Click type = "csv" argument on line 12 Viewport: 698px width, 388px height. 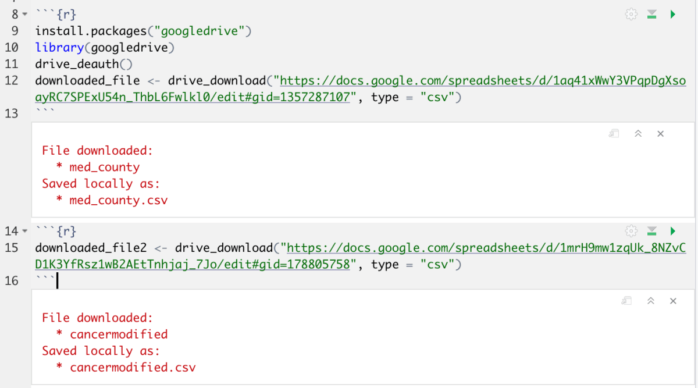tap(412, 97)
